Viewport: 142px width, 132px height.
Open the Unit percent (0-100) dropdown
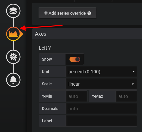pos(101,72)
